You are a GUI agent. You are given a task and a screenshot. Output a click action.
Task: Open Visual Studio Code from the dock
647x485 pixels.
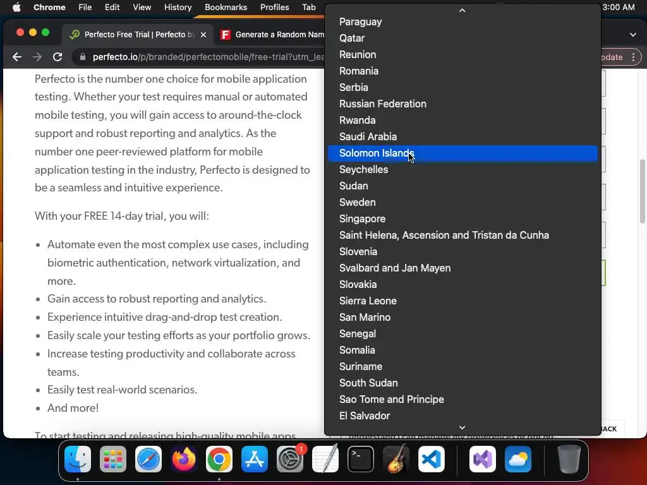coord(432,459)
